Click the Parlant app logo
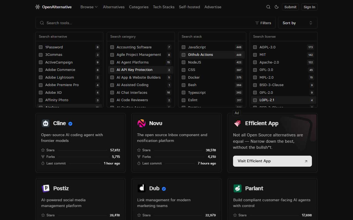 tap(237, 188)
